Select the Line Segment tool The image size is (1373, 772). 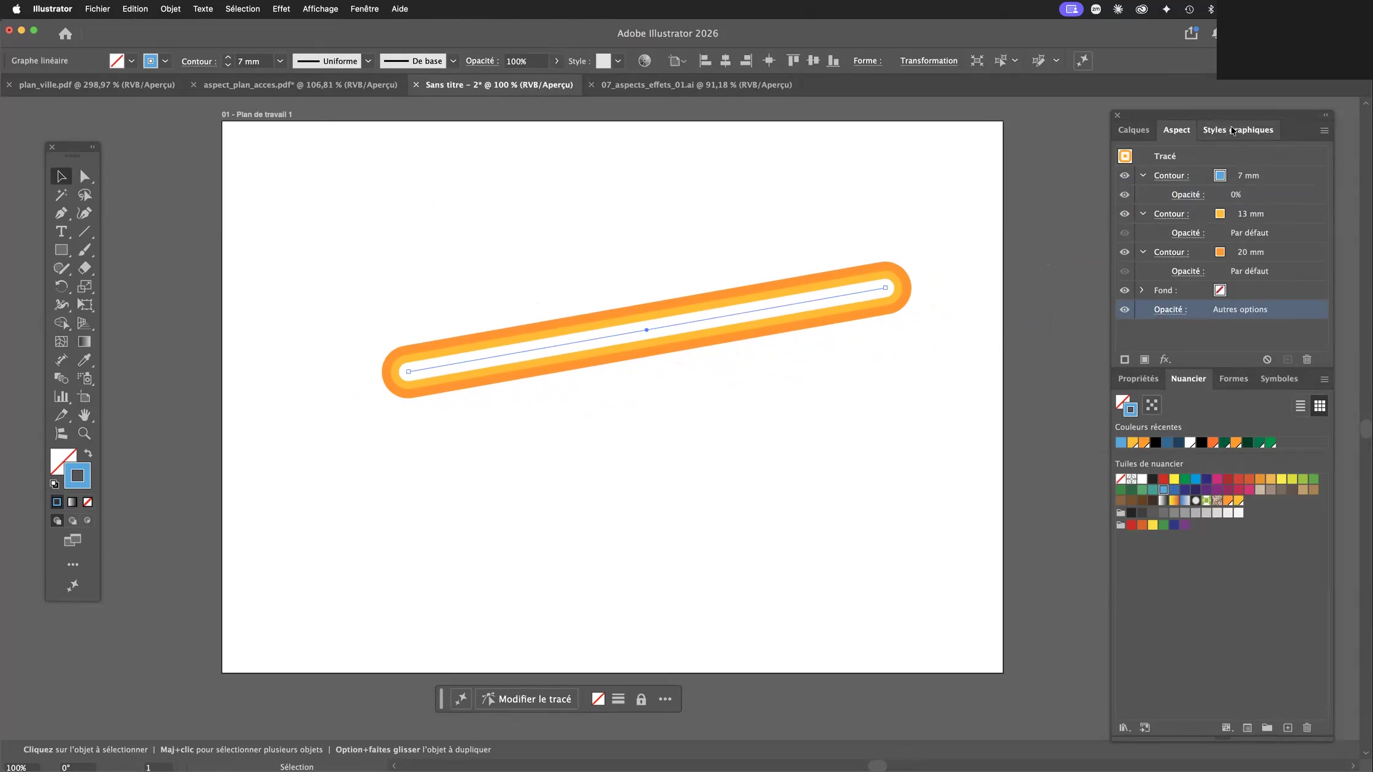coord(85,232)
